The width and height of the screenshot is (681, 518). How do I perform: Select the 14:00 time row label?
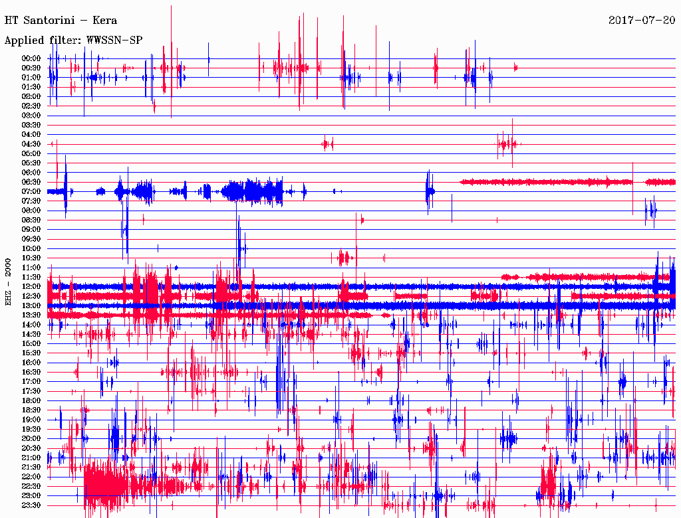click(31, 325)
